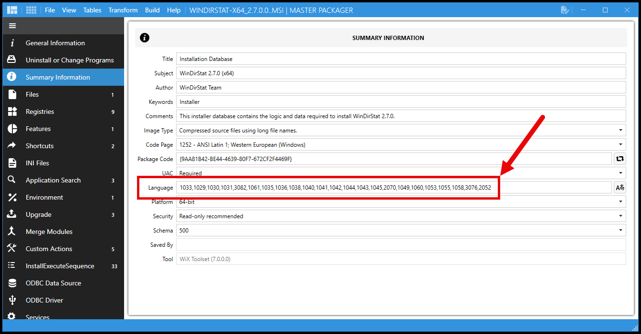Expand the Platform dropdown
The image size is (641, 334).
click(620, 202)
